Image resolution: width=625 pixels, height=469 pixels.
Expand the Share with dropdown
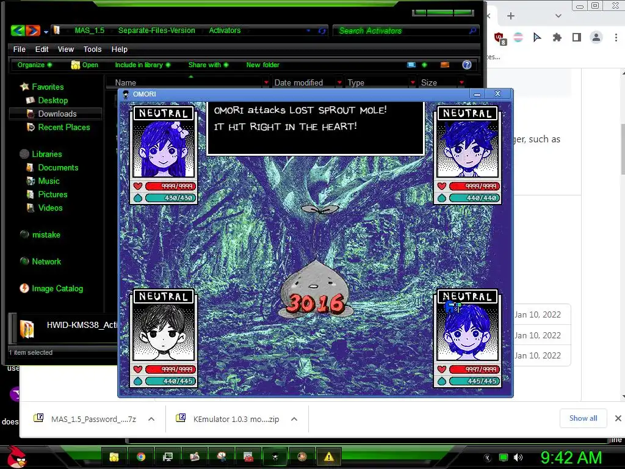[208, 65]
